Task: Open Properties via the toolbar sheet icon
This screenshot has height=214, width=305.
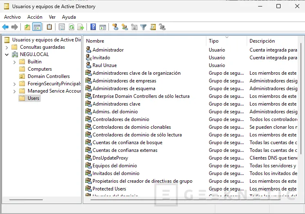Action: 62,27
